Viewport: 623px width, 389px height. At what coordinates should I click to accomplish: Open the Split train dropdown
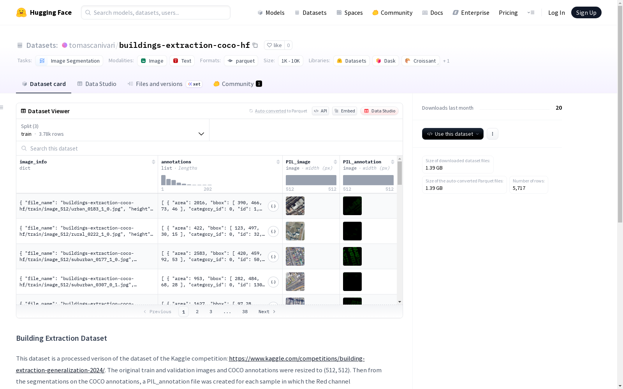pos(113,130)
